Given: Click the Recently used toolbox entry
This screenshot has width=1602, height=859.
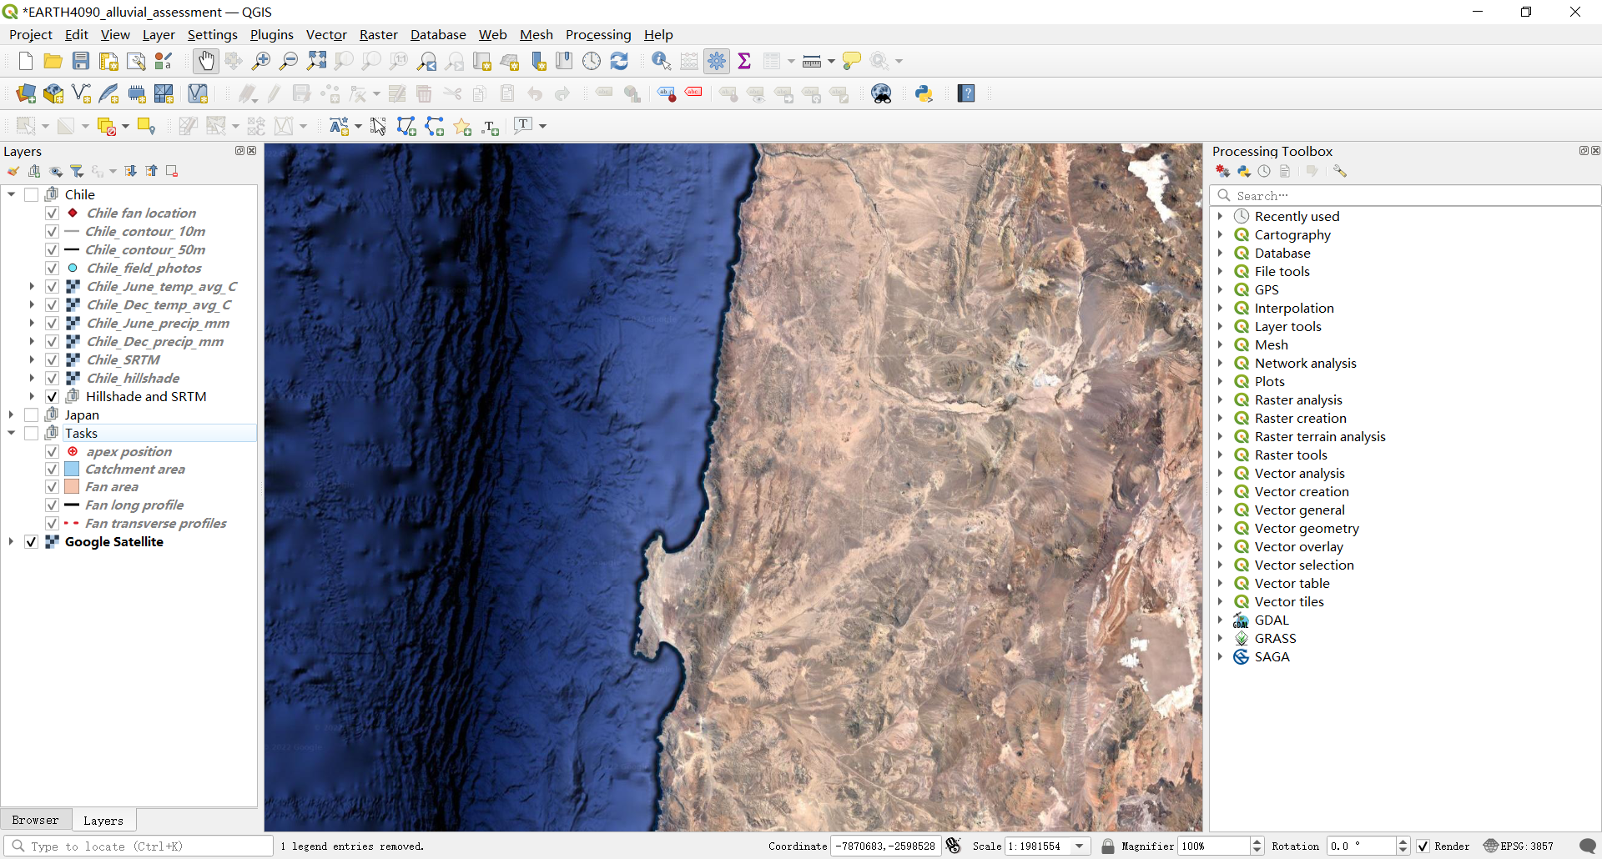Looking at the screenshot, I should coord(1297,216).
